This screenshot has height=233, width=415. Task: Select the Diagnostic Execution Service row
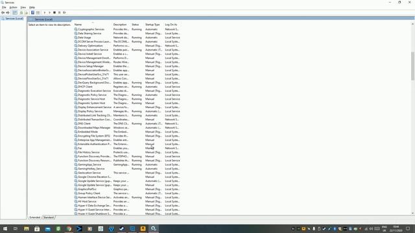(127, 91)
